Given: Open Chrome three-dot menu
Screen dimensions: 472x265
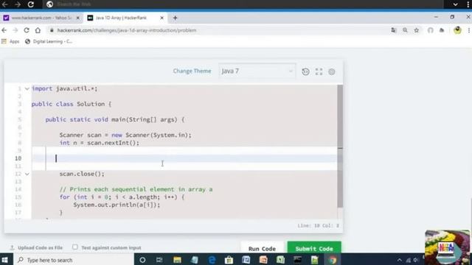Looking at the screenshot, I should coord(469,30).
